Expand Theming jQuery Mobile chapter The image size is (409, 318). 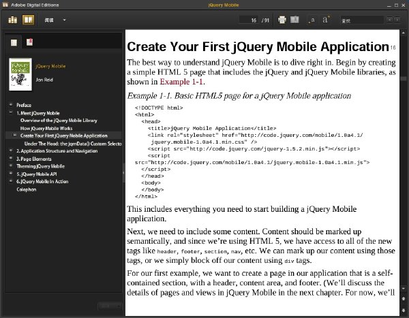(x=11, y=165)
